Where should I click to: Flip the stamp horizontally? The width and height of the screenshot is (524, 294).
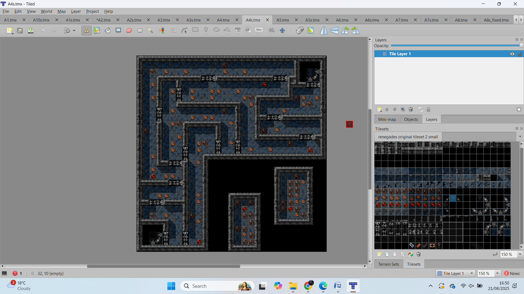(x=324, y=30)
